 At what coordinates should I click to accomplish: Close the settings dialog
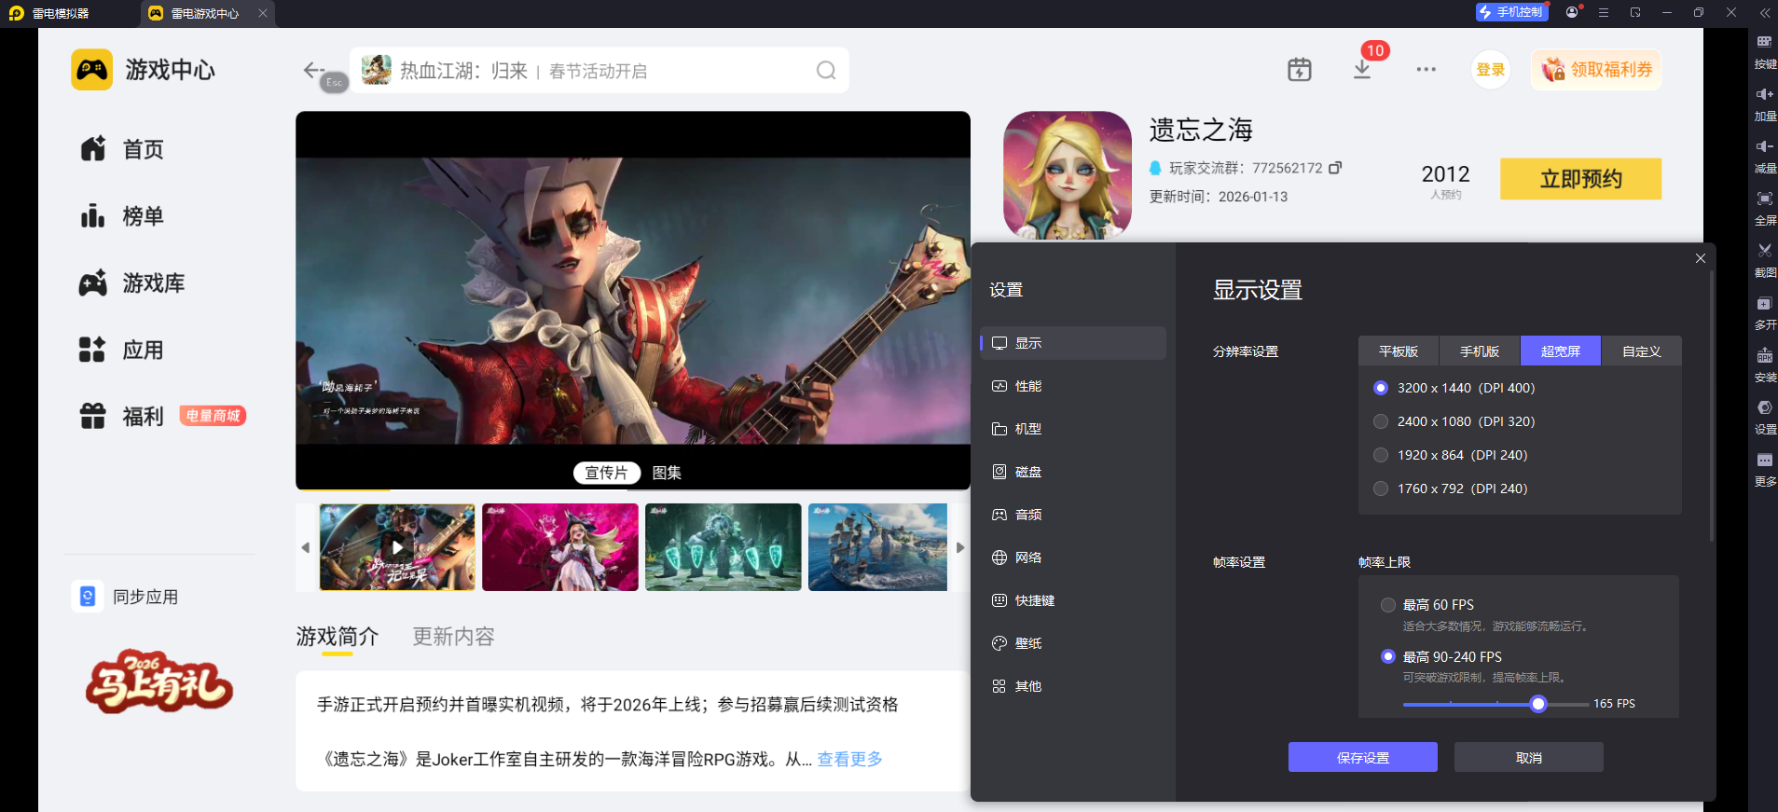(x=1701, y=258)
